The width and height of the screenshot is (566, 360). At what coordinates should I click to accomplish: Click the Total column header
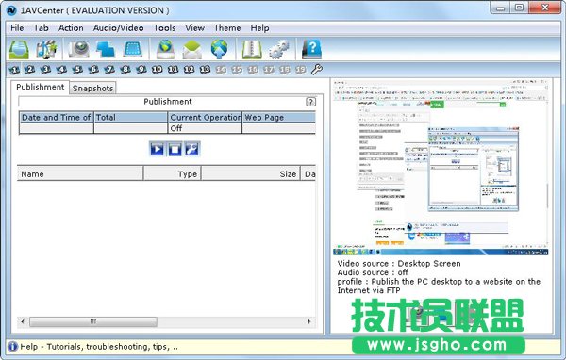pyautogui.click(x=131, y=117)
